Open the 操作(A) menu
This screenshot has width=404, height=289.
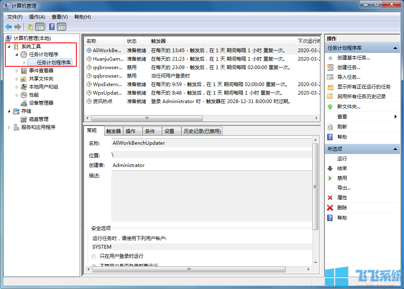pyautogui.click(x=36, y=17)
